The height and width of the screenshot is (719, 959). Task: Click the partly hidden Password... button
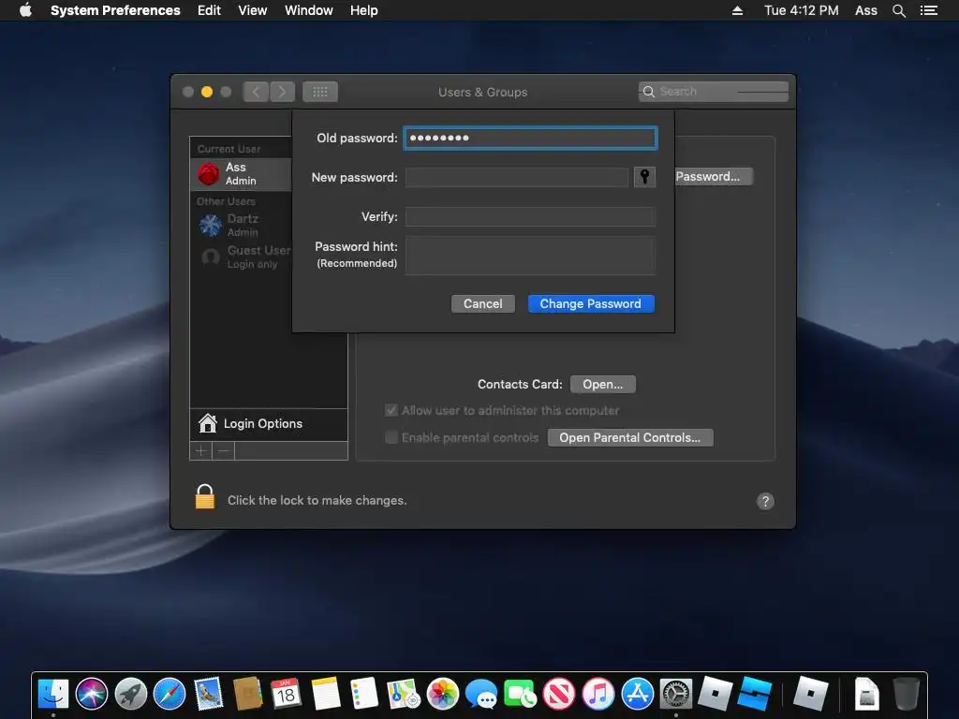coord(714,177)
